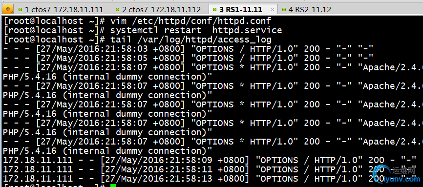Click the systemctl restart httpd.service line
423x187 pixels.
[143, 30]
